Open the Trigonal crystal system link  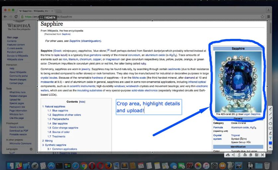(x=235, y=135)
